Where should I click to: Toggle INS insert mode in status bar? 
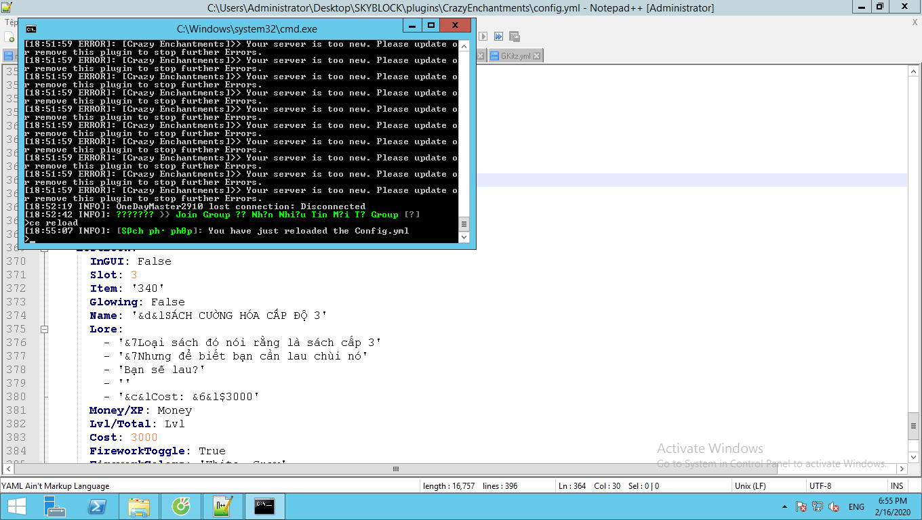[x=896, y=485]
